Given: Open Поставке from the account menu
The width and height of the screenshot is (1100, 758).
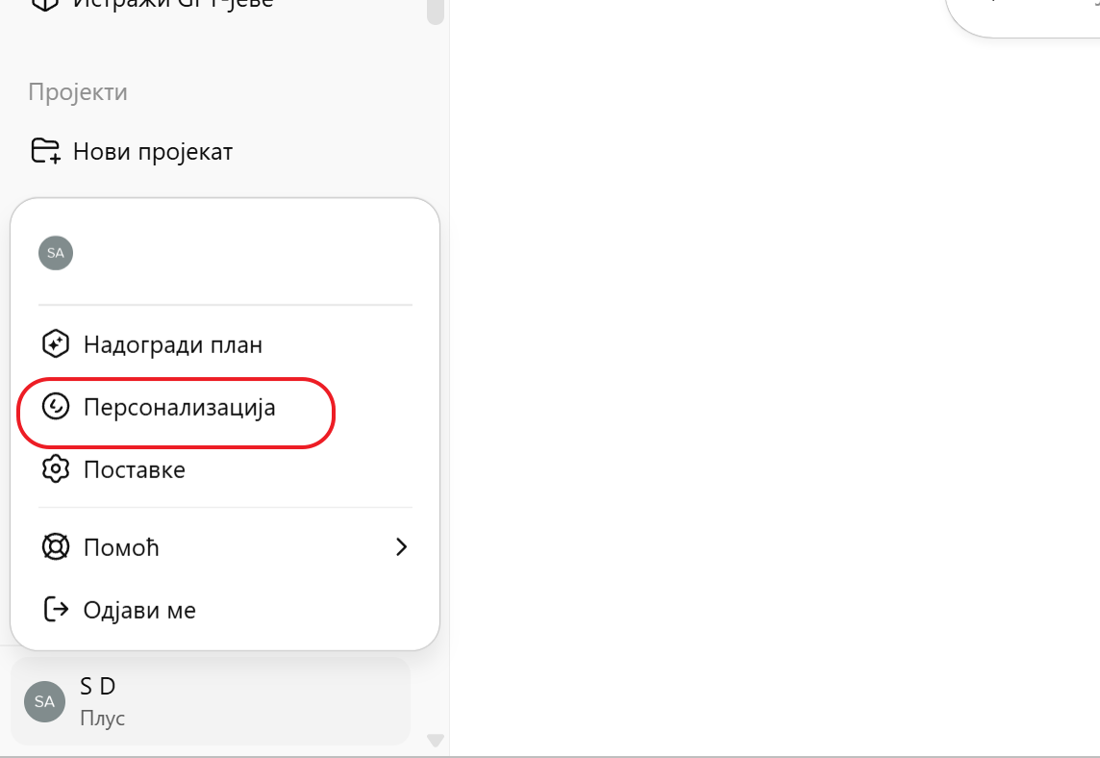Looking at the screenshot, I should tap(135, 470).
